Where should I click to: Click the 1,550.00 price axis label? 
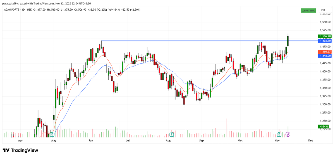tap(326, 22)
